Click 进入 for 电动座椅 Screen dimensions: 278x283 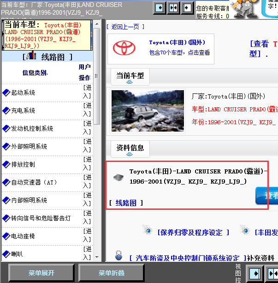[87, 235]
